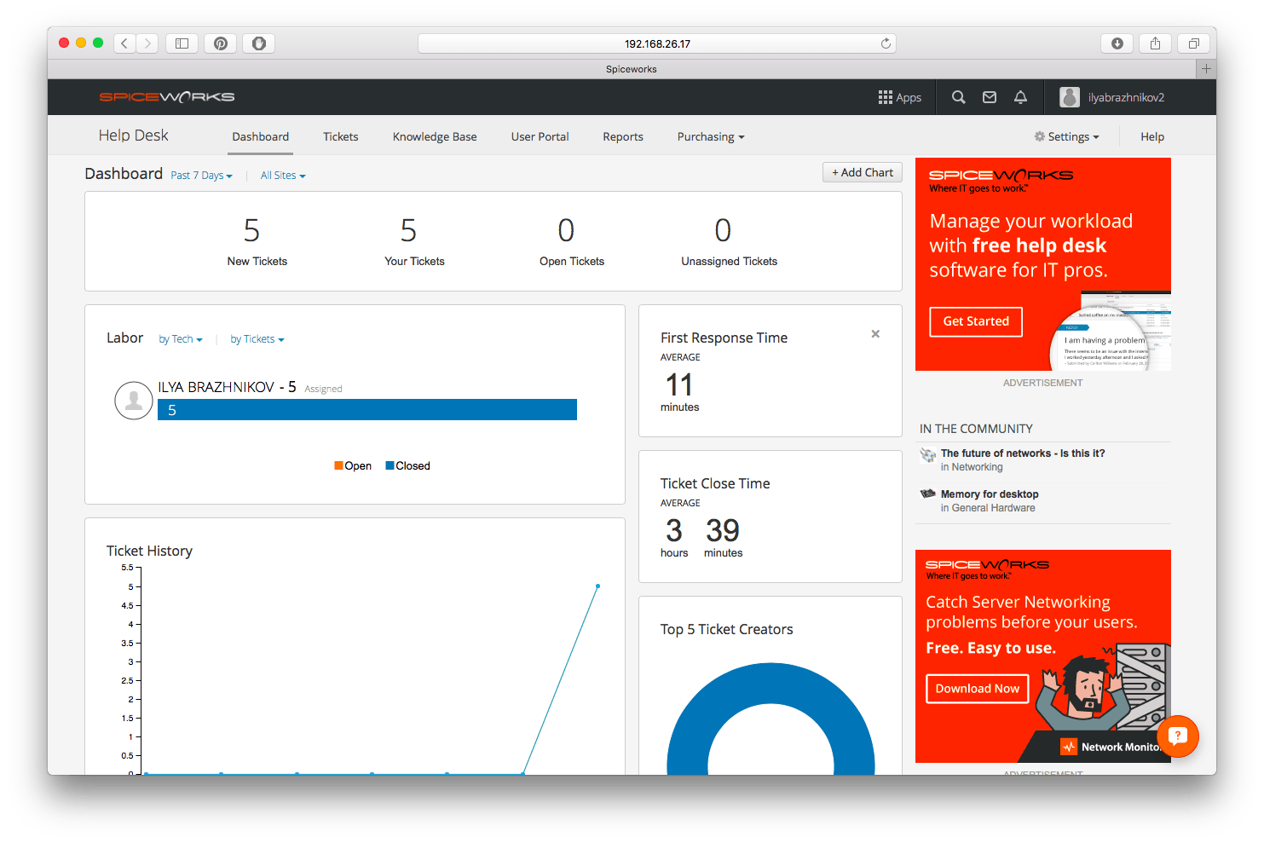1264x843 pixels.
Task: Open the notifications bell
Action: click(1020, 97)
